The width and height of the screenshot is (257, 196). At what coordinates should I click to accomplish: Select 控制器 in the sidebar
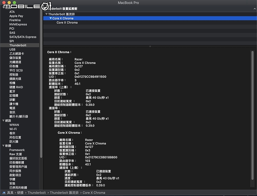point(14,74)
